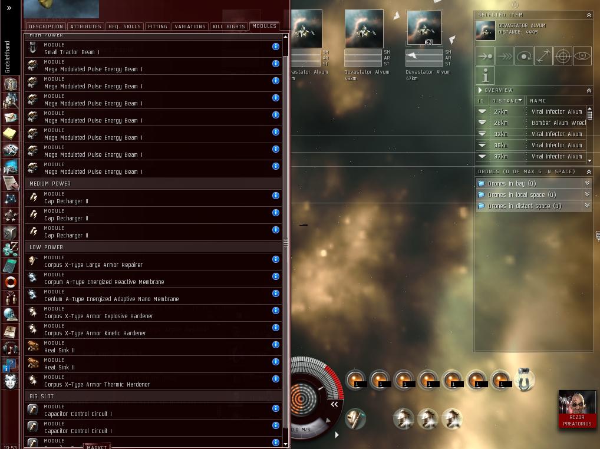The width and height of the screenshot is (600, 449).
Task: Switch to the Attributes tab
Action: (x=85, y=27)
